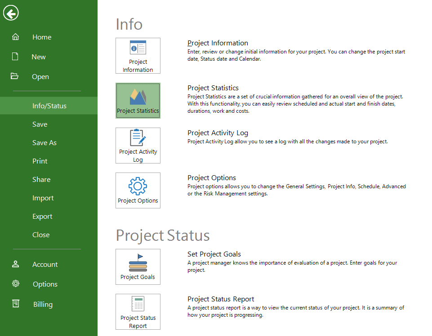Open the Billing page
Image resolution: width=432 pixels, height=336 pixels.
43,305
